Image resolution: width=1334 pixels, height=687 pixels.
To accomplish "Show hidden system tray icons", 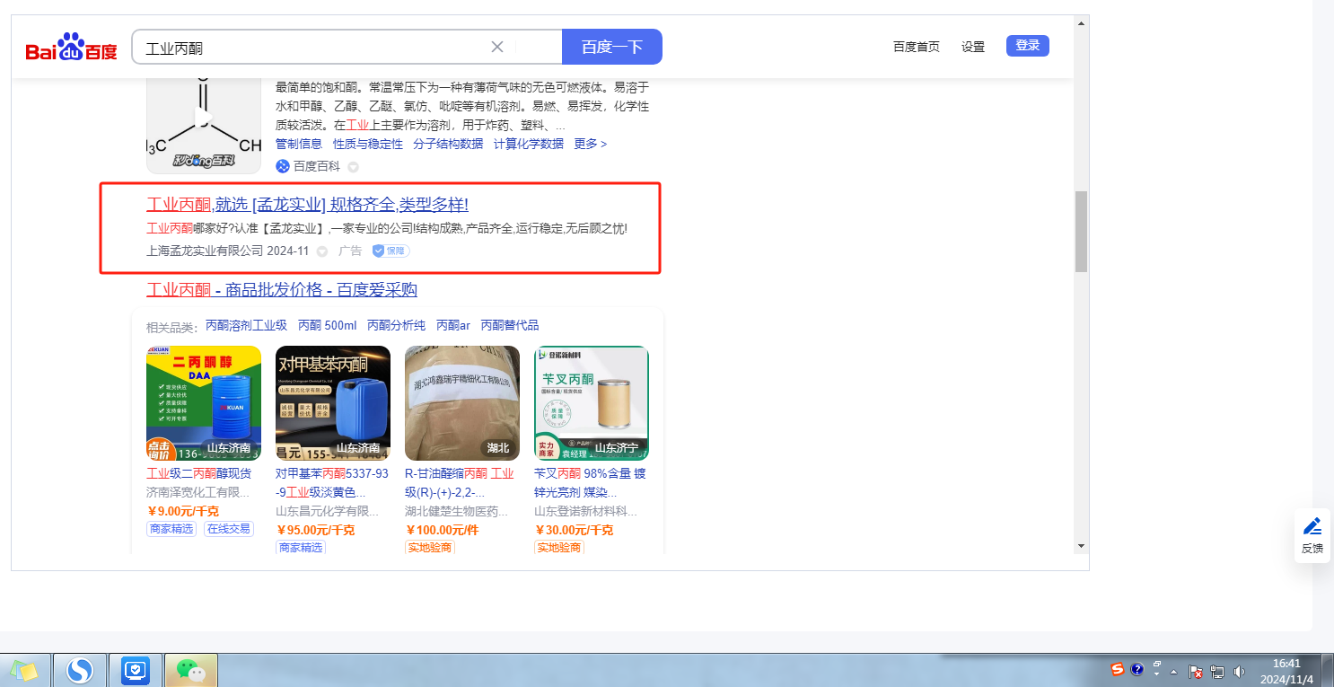I will 1173,672.
